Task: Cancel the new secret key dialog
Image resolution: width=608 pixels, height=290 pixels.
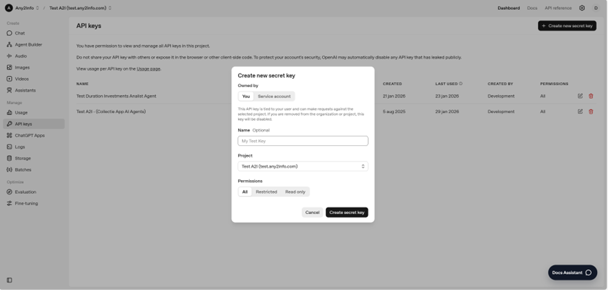Action: (312, 212)
